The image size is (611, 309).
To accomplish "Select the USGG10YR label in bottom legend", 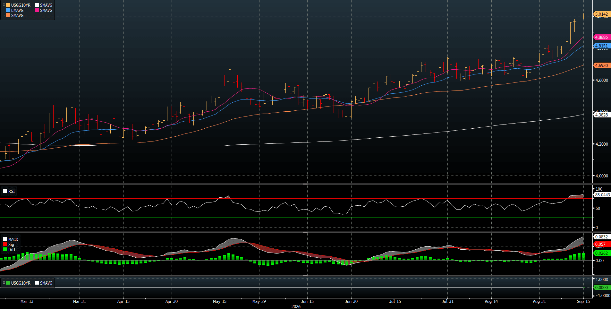I will click(21, 283).
